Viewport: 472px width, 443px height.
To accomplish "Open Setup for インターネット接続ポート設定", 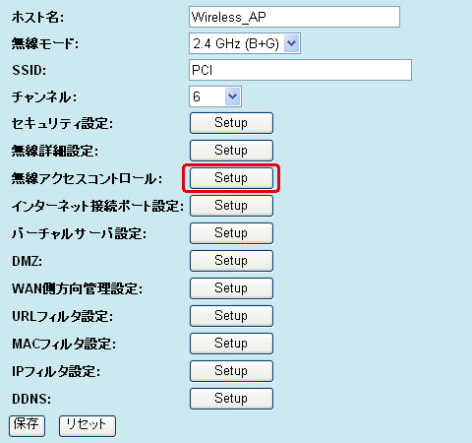I will (x=231, y=206).
